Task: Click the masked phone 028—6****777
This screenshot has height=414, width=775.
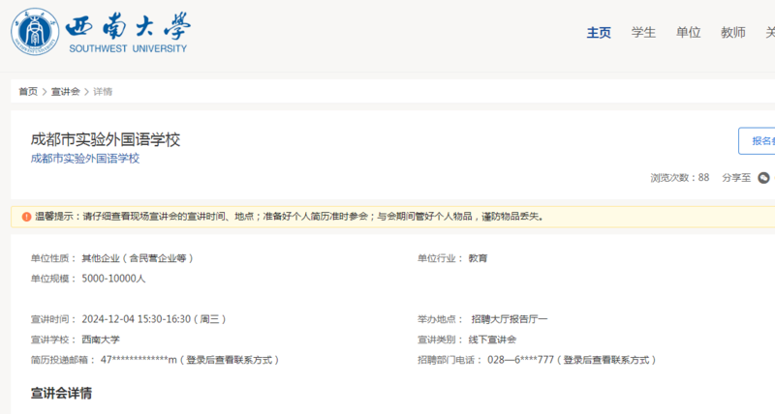Action: pyautogui.click(x=520, y=360)
